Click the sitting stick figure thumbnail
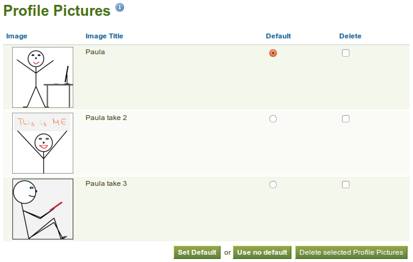 coord(43,209)
